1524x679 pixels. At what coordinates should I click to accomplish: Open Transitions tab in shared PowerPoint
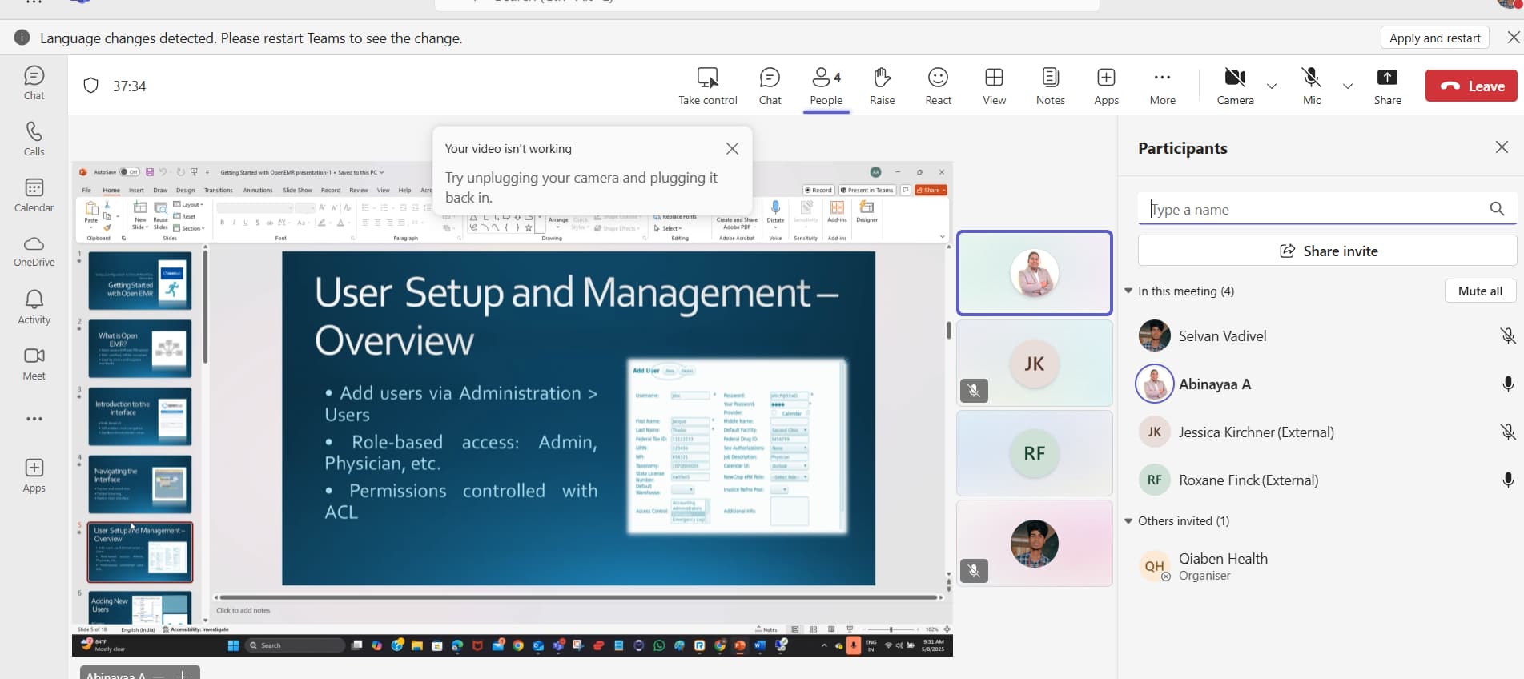219,190
